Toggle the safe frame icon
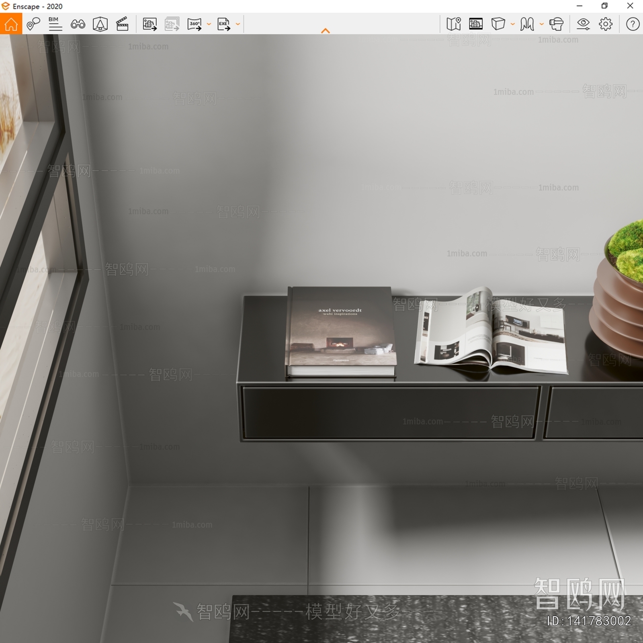Screen dimensions: 643x643 (x=100, y=24)
